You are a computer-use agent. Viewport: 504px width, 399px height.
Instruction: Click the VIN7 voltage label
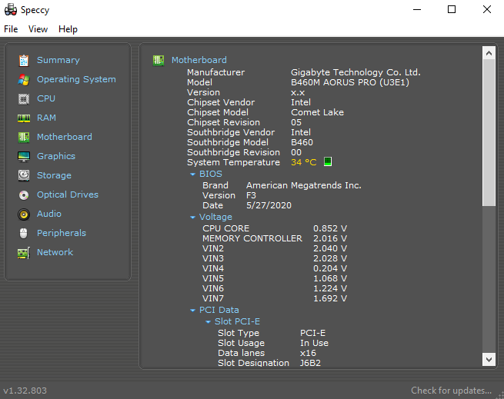pyautogui.click(x=213, y=298)
